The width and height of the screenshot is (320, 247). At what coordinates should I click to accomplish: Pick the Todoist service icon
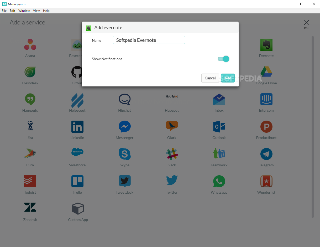(30, 181)
